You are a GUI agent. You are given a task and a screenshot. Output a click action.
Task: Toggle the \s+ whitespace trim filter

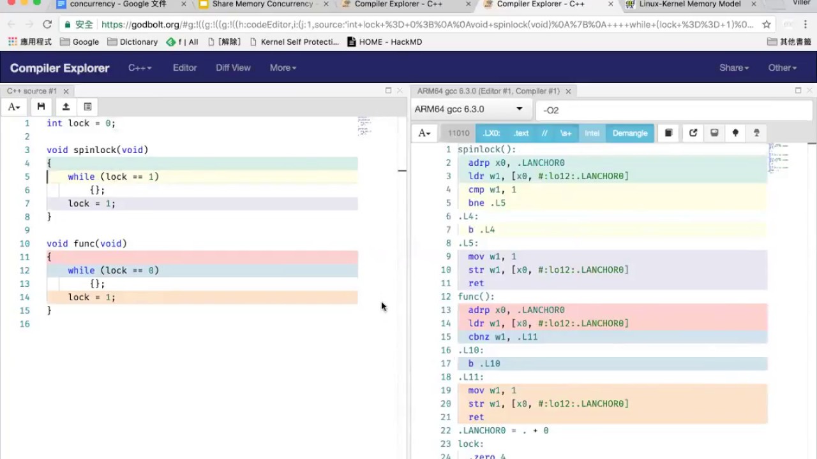(x=566, y=133)
